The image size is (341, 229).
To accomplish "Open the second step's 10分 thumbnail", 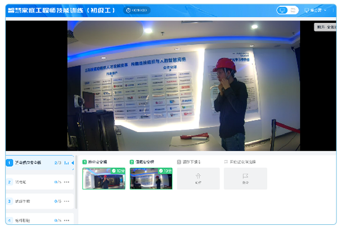I will click(151, 179).
